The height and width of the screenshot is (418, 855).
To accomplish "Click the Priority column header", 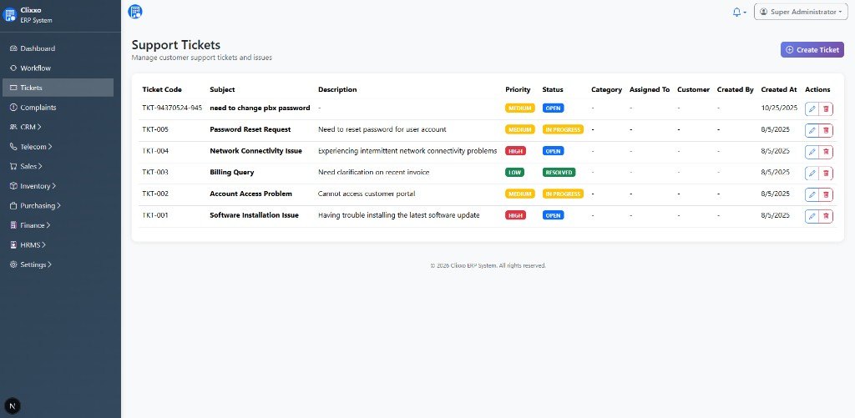I will click(518, 89).
